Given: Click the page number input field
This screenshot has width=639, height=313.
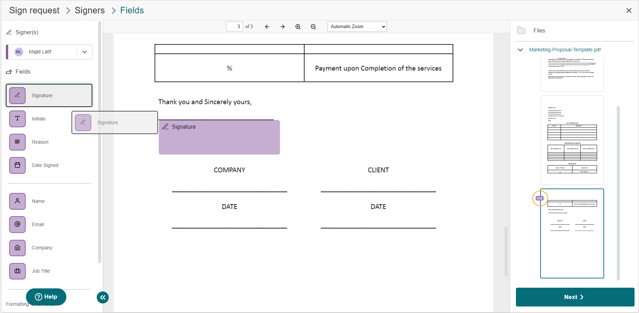Looking at the screenshot, I should (234, 27).
